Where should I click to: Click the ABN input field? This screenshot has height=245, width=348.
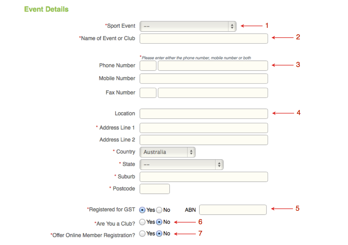[233, 210]
